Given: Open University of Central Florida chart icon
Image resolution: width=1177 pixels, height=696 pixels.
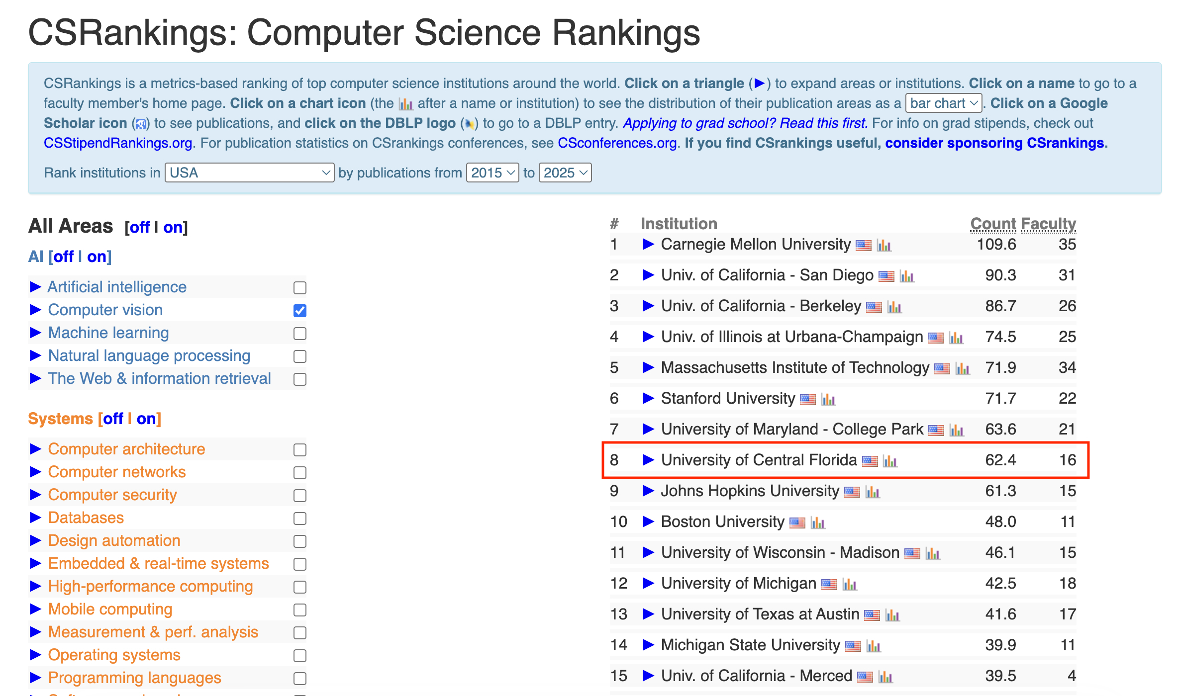Looking at the screenshot, I should pos(890,461).
